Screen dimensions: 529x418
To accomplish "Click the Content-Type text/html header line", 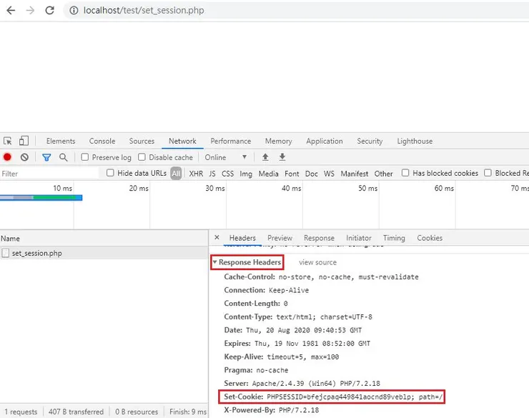I will coord(298,317).
